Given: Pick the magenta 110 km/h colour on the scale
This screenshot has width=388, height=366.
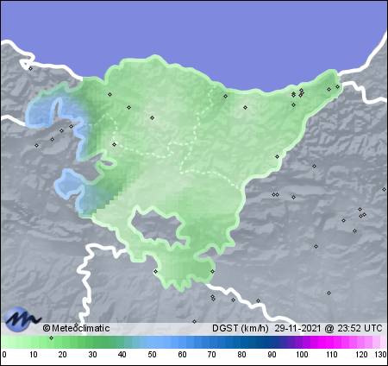Looking at the screenshot, I should (x=331, y=343).
